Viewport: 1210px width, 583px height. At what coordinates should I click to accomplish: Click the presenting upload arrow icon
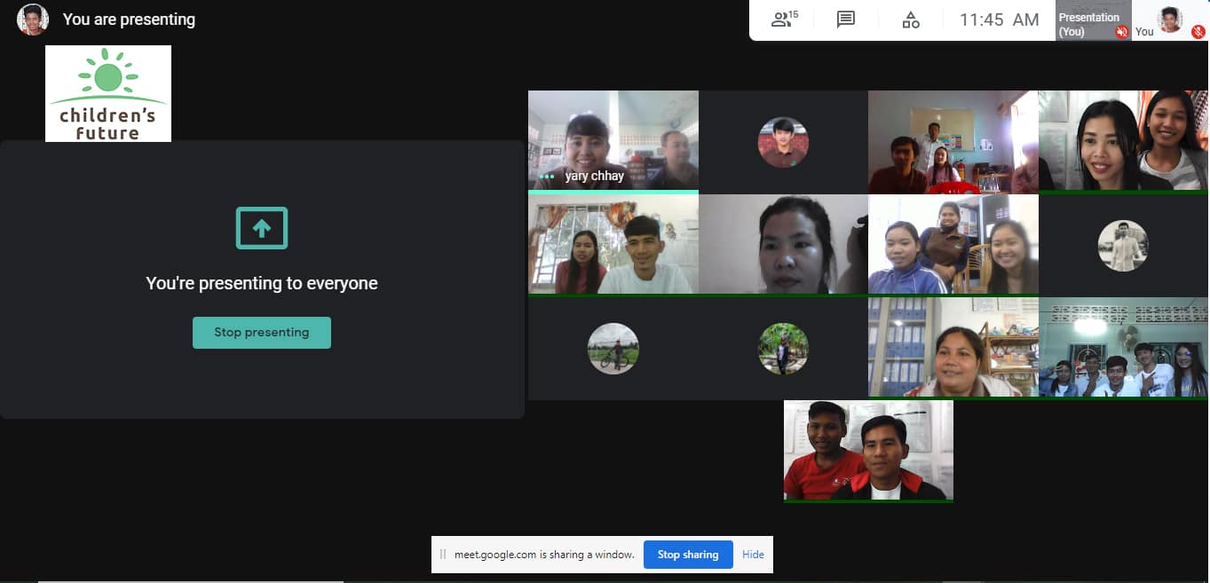click(262, 228)
